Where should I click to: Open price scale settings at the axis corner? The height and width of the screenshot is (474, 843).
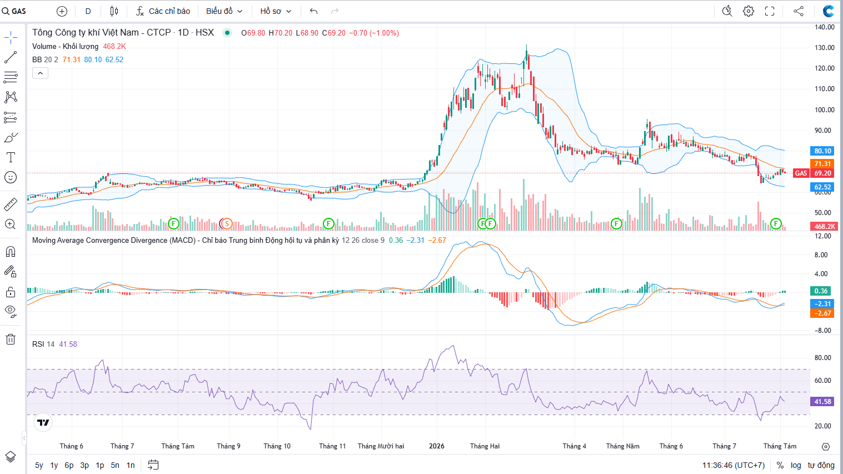826,447
